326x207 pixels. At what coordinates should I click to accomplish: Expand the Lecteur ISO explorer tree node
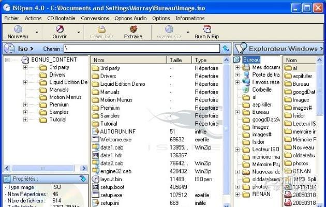(237, 150)
